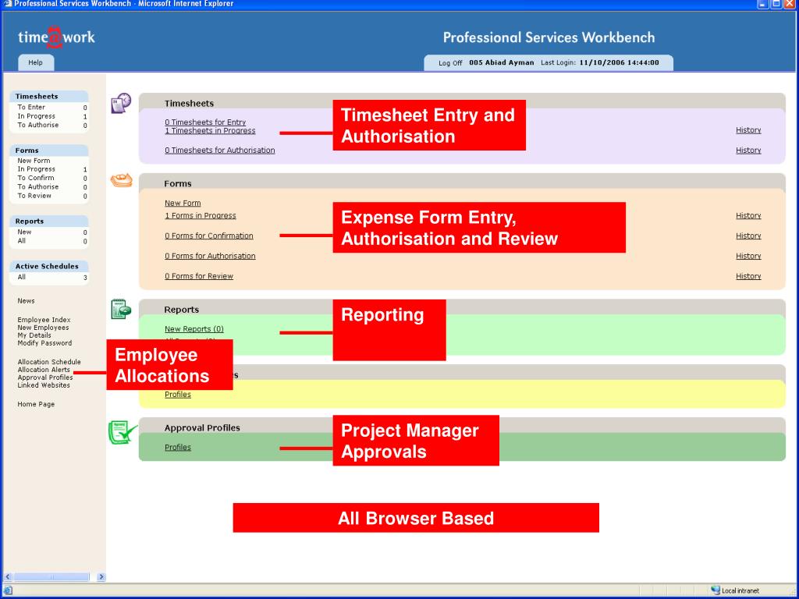Image resolution: width=799 pixels, height=599 pixels.
Task: Open History for Timesheets for Authorisation
Action: (x=748, y=151)
